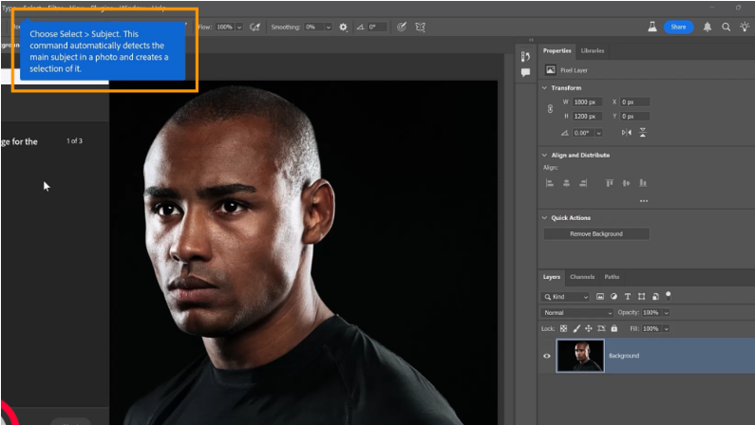Flip vertical in Transform section
755x425 pixels.
[x=643, y=133]
